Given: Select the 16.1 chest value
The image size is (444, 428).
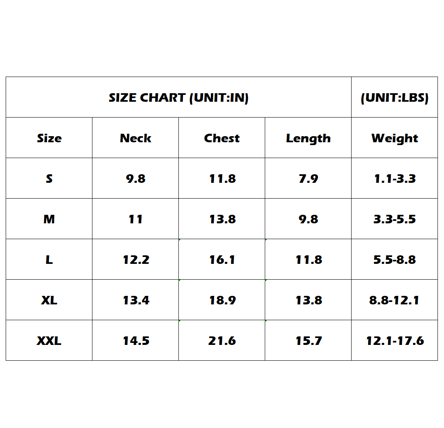Looking at the screenshot, I should pos(222,259).
